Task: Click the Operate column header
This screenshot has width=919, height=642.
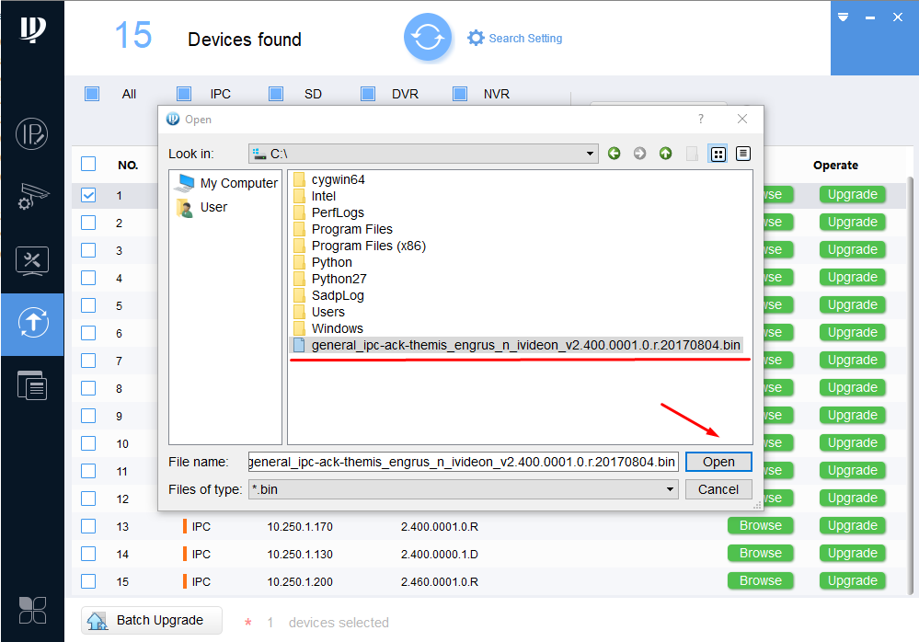Action: pos(835,166)
